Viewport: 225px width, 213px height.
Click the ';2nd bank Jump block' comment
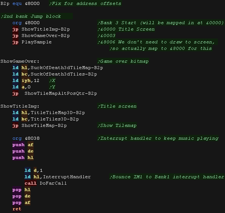pos(31,16)
